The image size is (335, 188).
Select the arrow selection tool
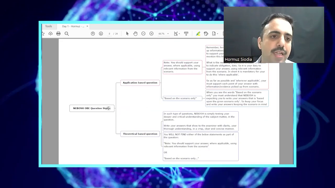point(127,34)
